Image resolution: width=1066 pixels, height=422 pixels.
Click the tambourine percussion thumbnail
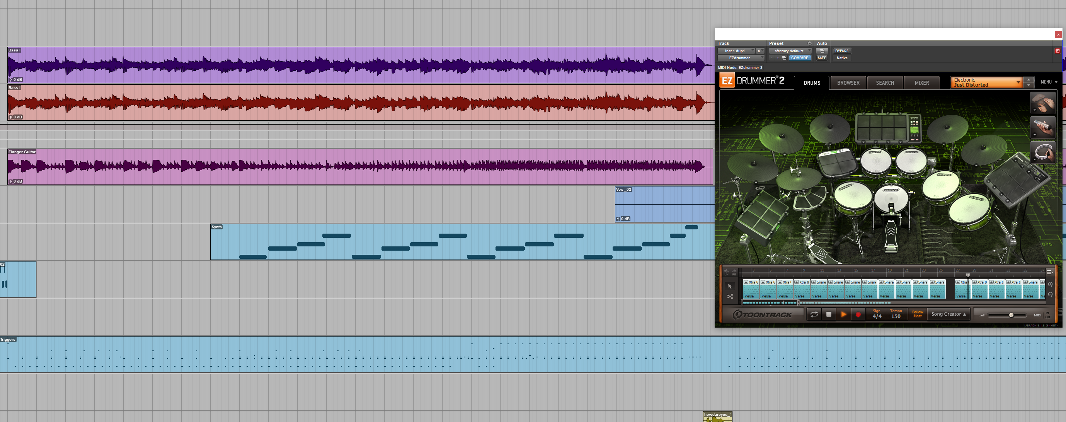point(1042,152)
